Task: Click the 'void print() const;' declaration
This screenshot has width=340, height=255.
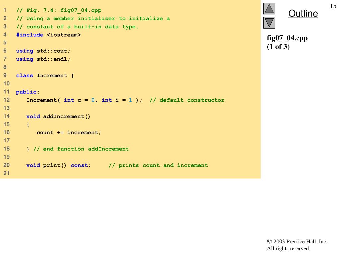Action: [x=58, y=165]
